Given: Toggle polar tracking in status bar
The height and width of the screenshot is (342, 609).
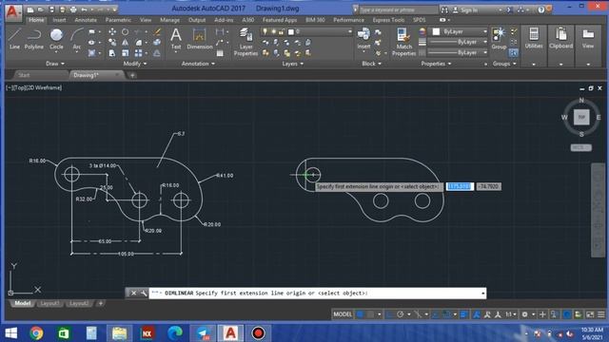Looking at the screenshot, I should click(401, 314).
